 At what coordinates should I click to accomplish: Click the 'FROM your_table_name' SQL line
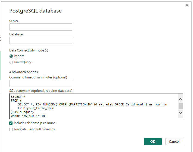(x=36, y=108)
